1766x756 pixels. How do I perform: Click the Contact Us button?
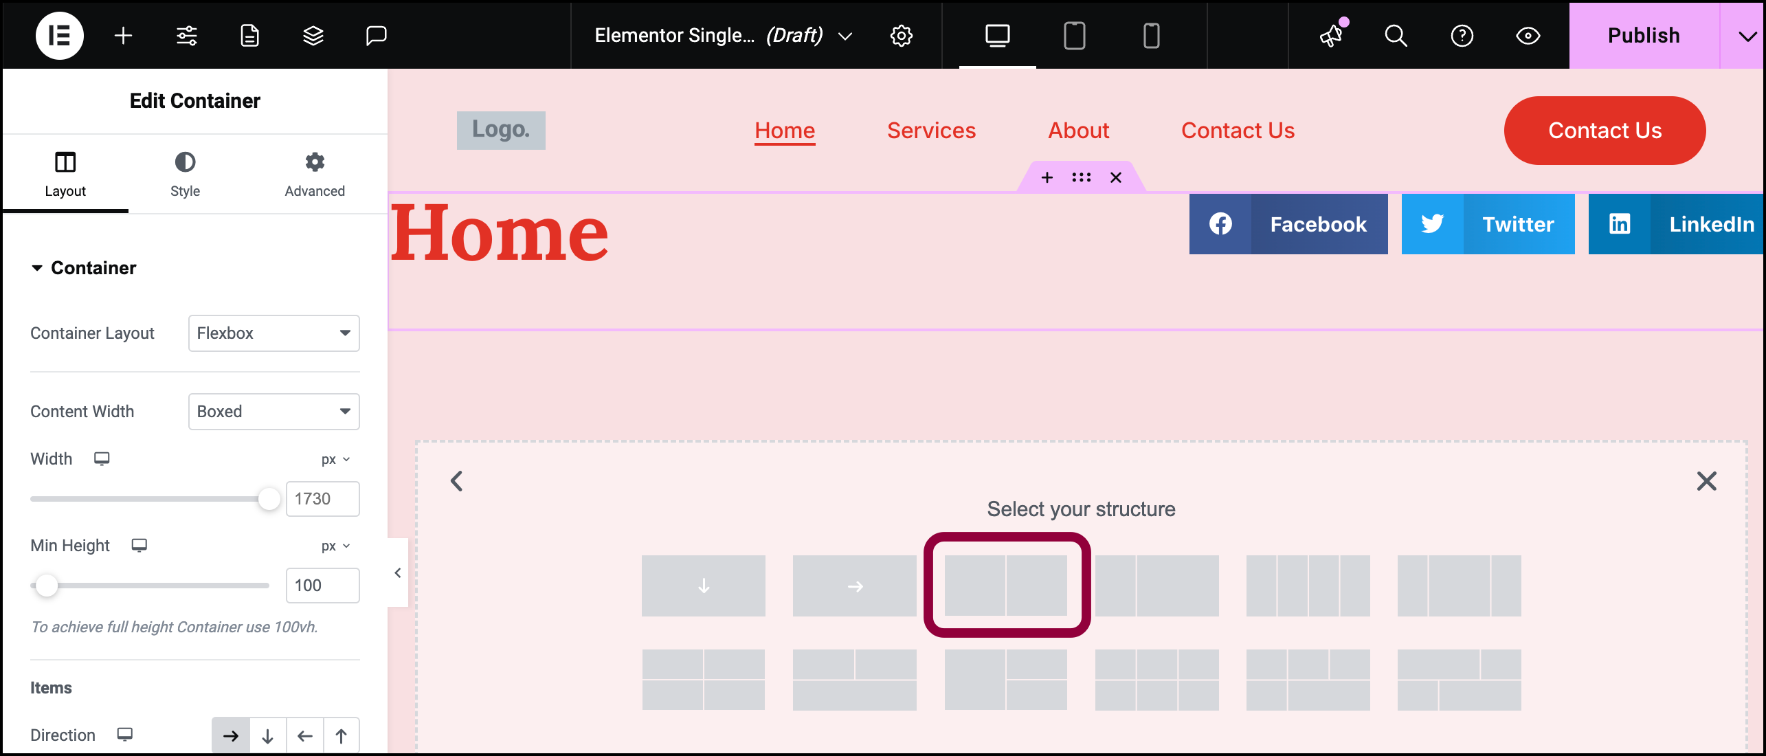point(1605,130)
